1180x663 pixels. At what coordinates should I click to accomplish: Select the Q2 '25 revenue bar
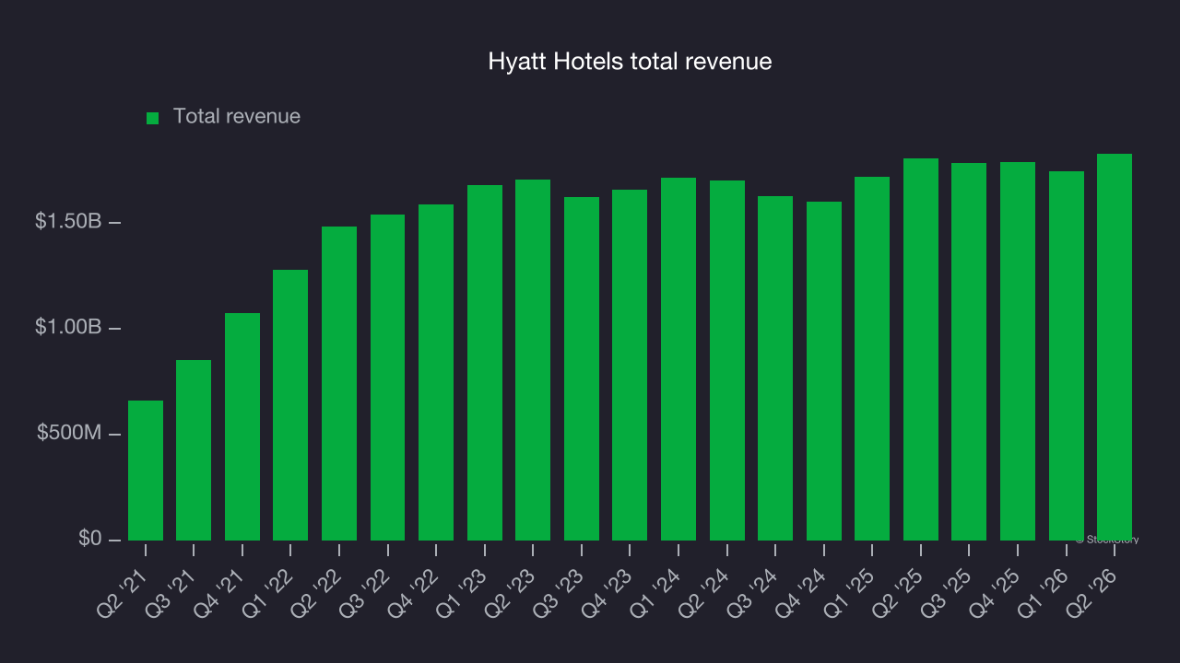coord(921,349)
